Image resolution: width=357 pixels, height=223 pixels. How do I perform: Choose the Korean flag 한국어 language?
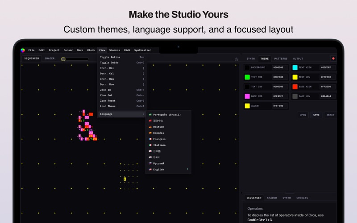coord(168,157)
